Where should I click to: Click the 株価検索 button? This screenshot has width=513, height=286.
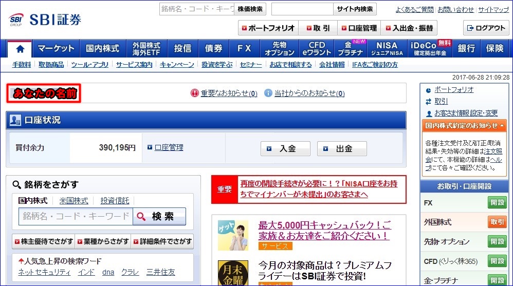point(250,9)
